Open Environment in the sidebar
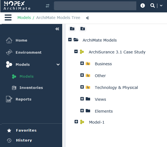Image resolution: width=167 pixels, height=147 pixels. tap(28, 52)
